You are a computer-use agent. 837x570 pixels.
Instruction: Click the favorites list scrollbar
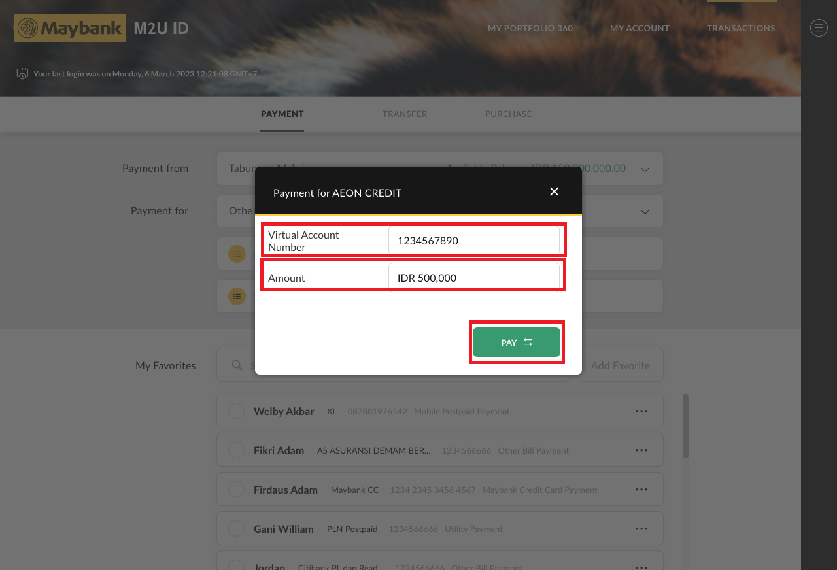click(685, 426)
